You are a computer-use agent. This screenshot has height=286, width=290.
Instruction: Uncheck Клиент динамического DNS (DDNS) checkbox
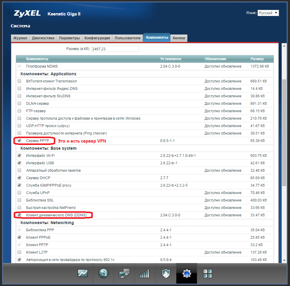pyautogui.click(x=19, y=215)
